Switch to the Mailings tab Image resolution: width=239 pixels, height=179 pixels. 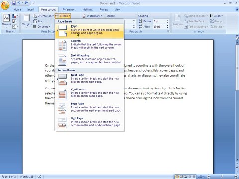pyautogui.click(x=88, y=10)
